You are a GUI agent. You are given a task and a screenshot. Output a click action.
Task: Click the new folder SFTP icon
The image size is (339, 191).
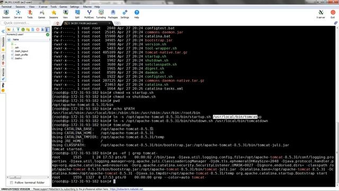(x=28, y=30)
